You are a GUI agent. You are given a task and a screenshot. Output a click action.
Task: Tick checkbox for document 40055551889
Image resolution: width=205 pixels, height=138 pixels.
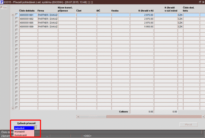coord(17,26)
